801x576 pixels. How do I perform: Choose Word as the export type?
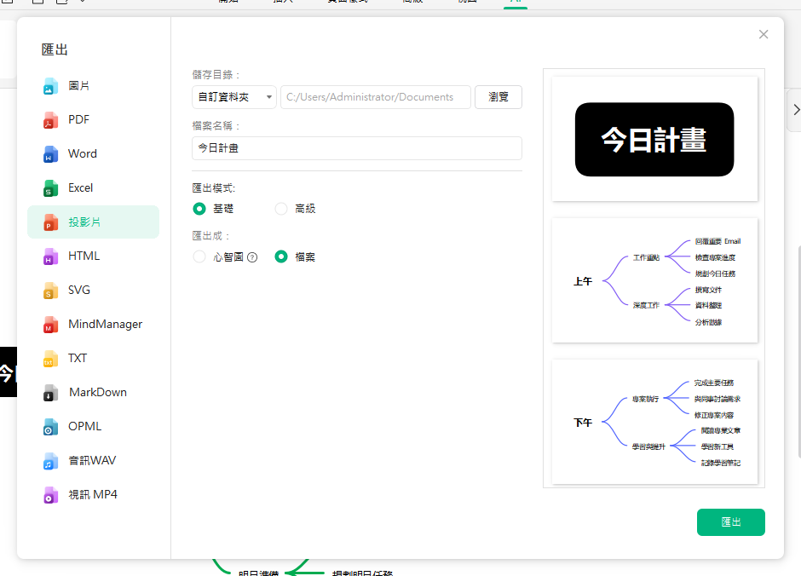pyautogui.click(x=81, y=153)
